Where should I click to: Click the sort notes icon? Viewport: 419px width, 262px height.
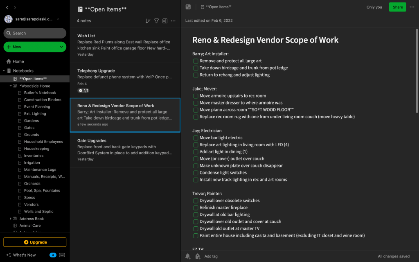pos(148,21)
